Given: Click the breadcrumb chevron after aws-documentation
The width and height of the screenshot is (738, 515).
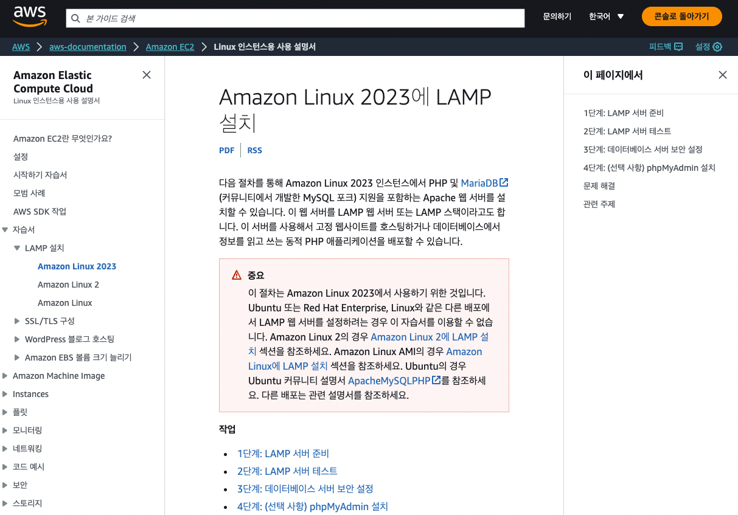Looking at the screenshot, I should tap(136, 47).
